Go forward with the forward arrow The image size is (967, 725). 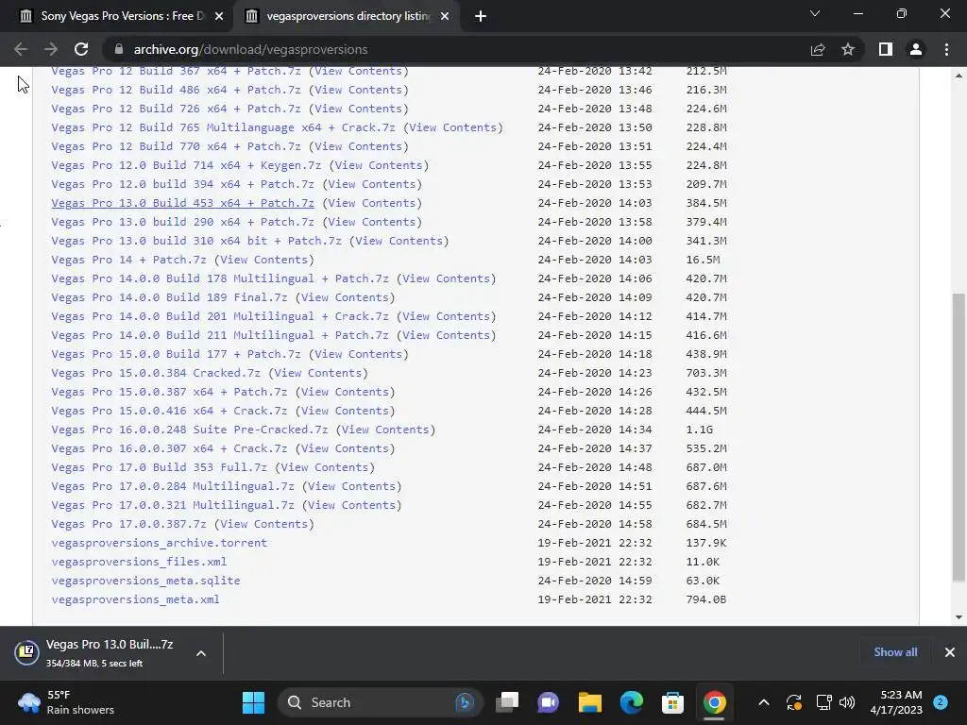tap(51, 49)
